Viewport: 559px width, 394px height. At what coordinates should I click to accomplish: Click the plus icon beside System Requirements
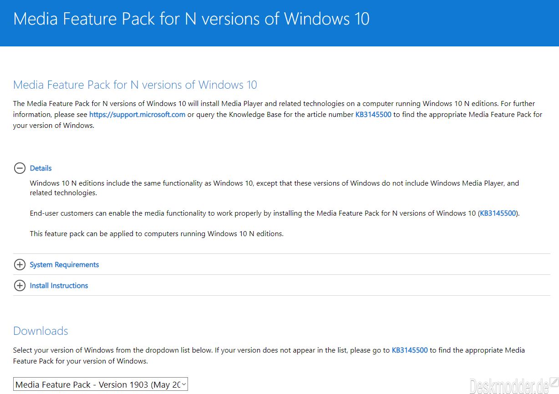20,265
